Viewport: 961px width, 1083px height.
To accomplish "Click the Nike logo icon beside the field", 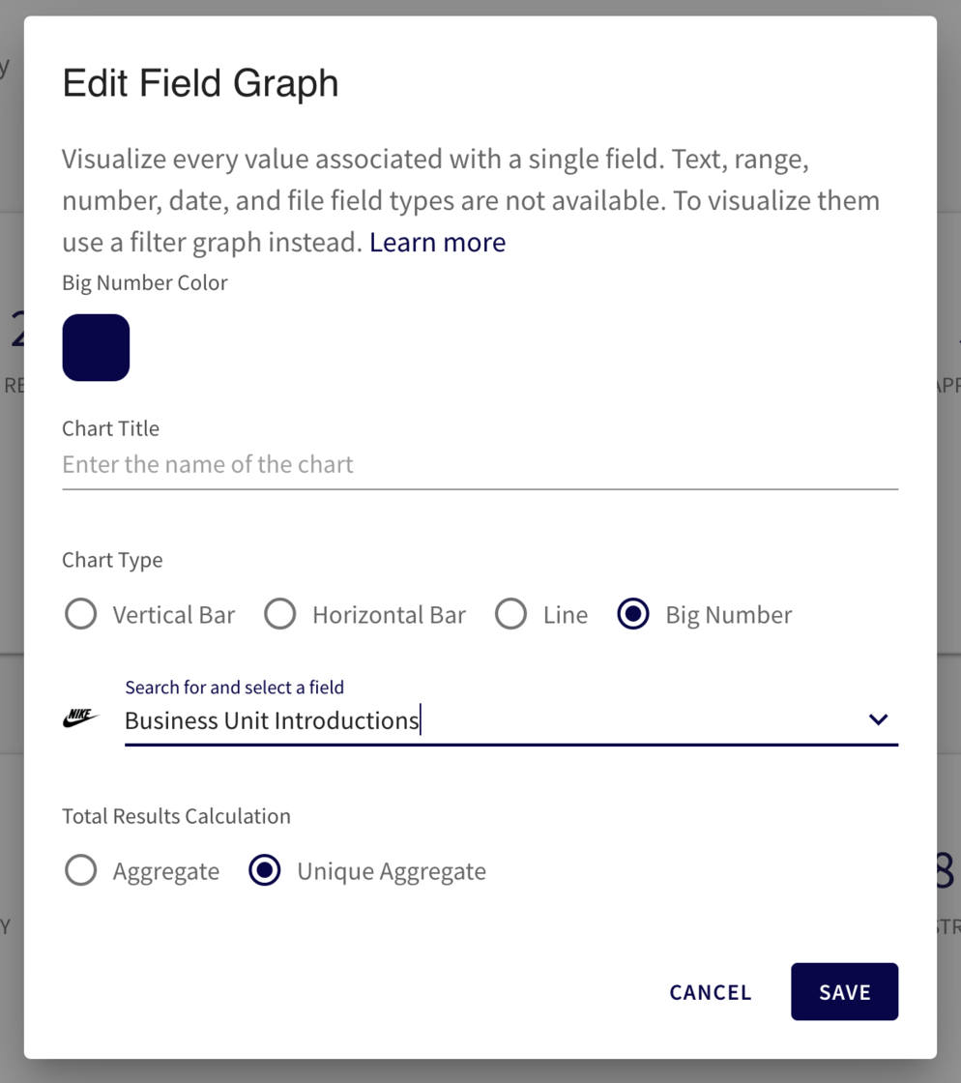I will (x=81, y=717).
